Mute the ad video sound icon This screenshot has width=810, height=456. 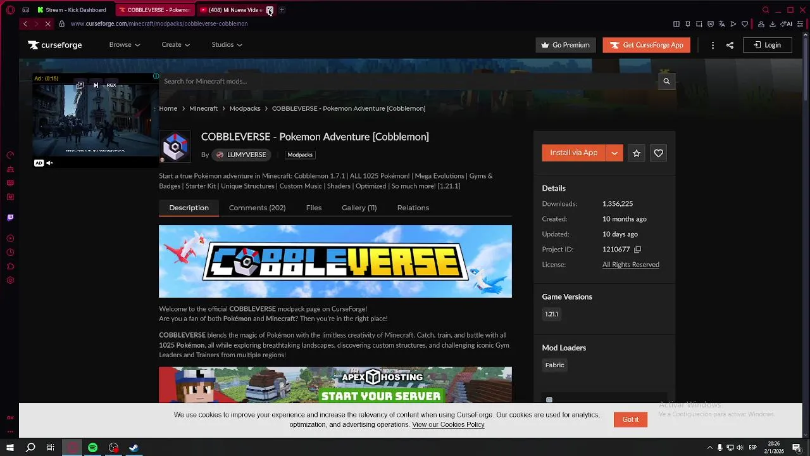point(49,163)
